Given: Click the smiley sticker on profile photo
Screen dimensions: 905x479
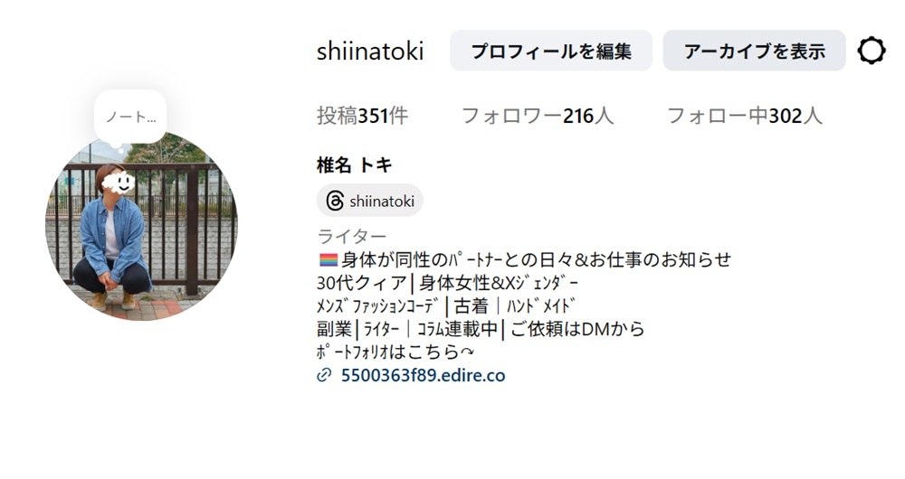Looking at the screenshot, I should tap(119, 183).
